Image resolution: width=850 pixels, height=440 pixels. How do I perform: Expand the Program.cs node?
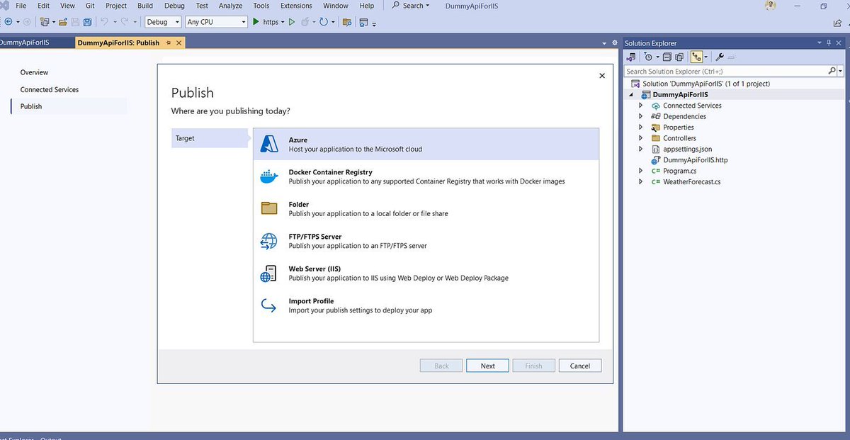pos(641,171)
